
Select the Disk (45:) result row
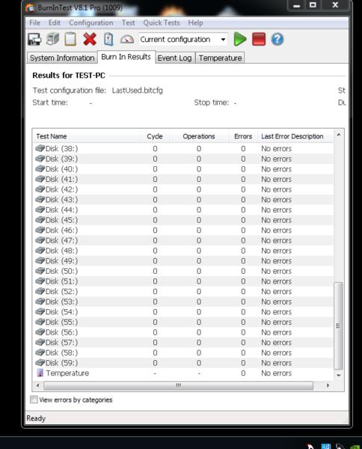tap(183, 220)
